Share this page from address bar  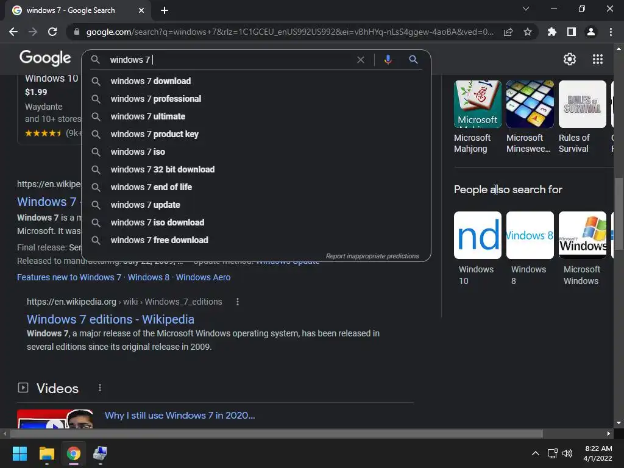pyautogui.click(x=508, y=32)
